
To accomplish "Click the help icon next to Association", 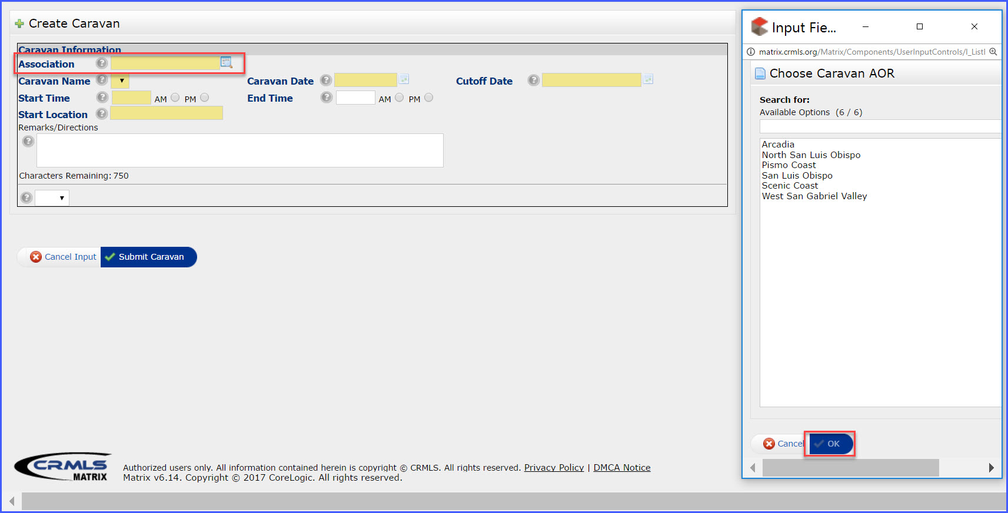I will [102, 63].
